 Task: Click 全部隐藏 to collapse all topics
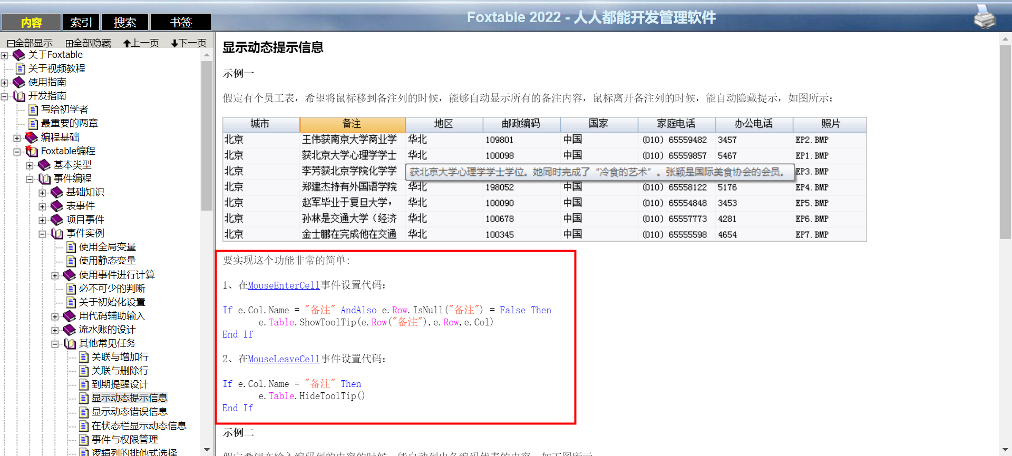88,43
